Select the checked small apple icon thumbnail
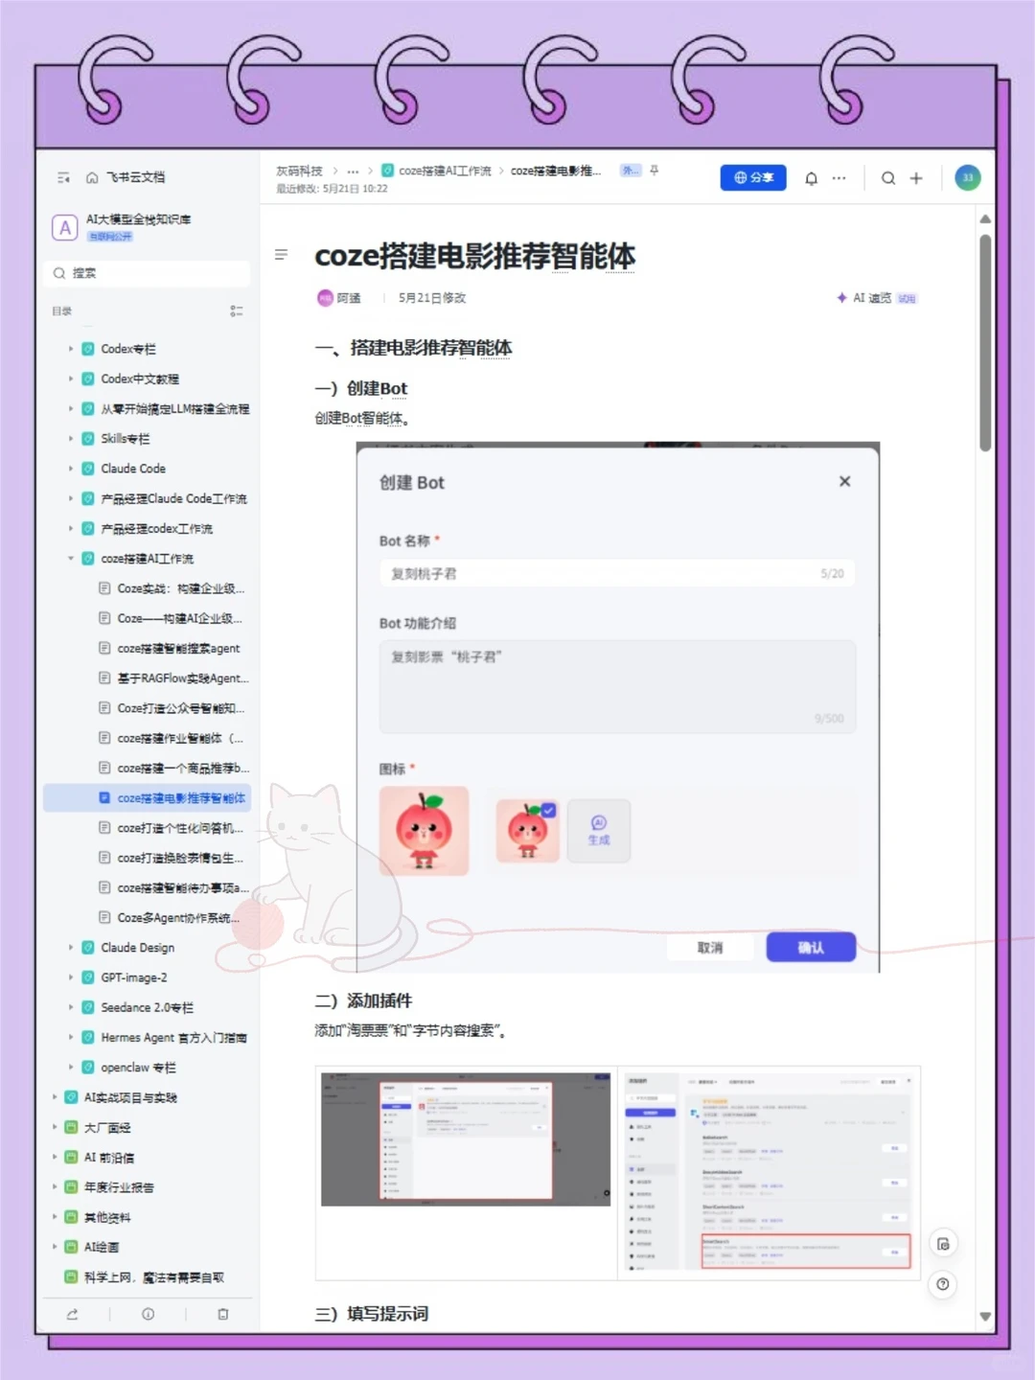 tap(527, 831)
